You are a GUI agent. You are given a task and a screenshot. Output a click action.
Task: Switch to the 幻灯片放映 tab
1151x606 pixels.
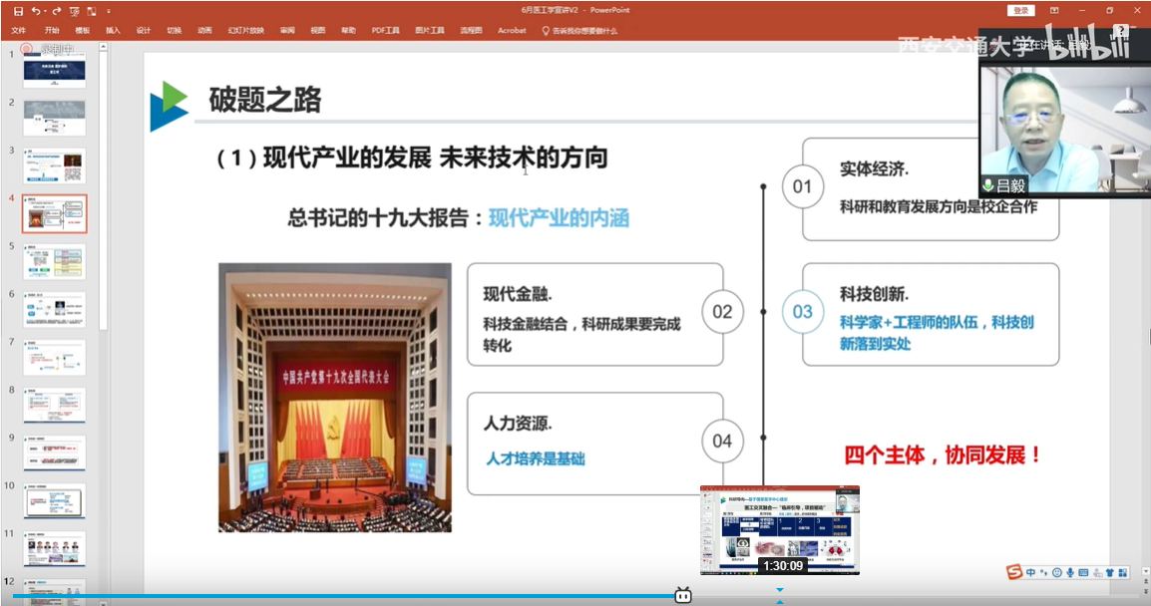click(x=245, y=31)
